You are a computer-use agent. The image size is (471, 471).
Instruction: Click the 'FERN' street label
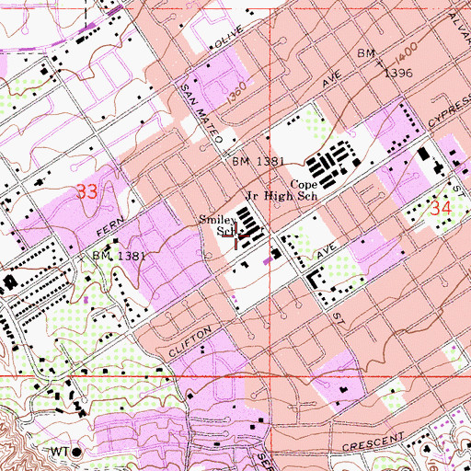[x=110, y=226]
